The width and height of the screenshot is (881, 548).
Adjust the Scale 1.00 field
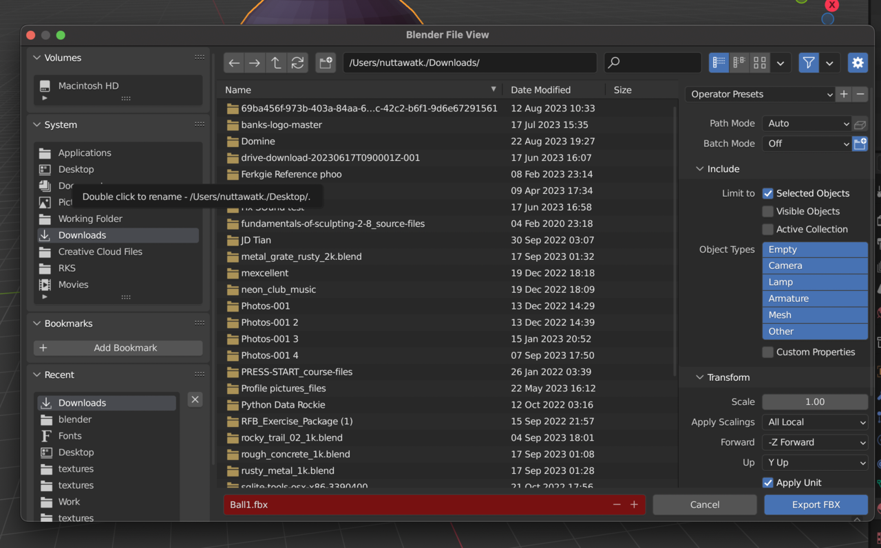815,402
